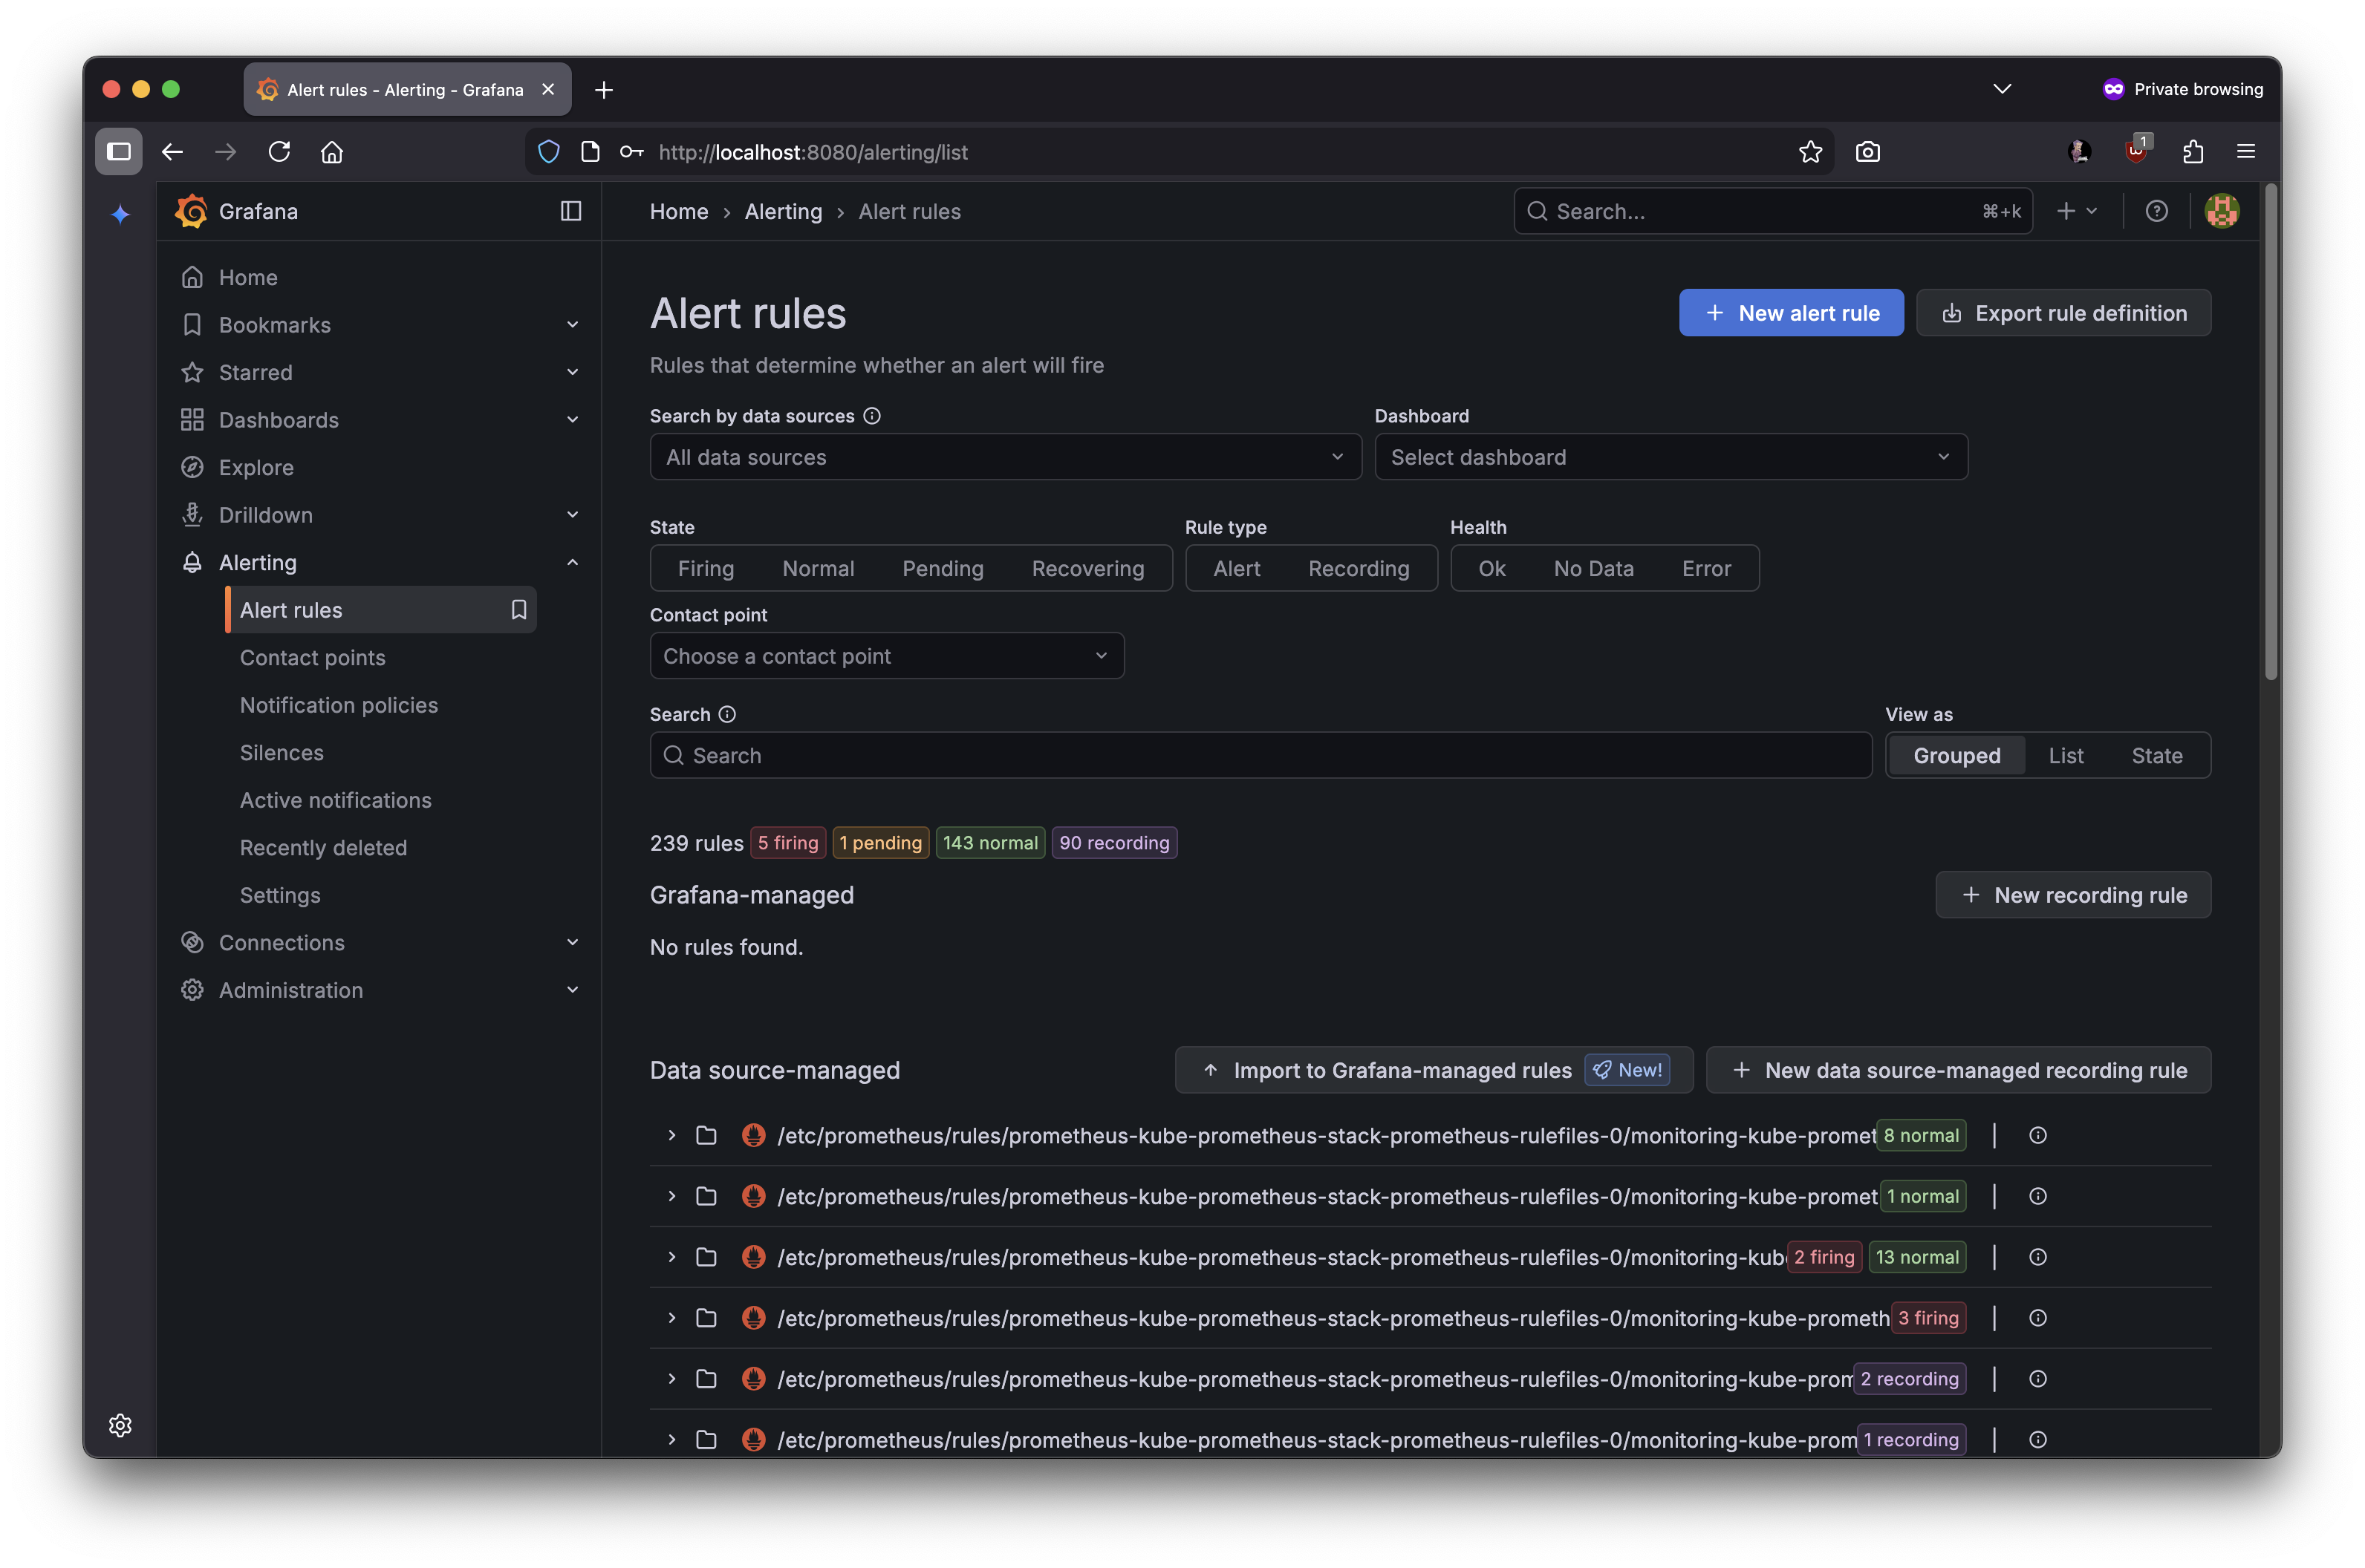The height and width of the screenshot is (1568, 2365).
Task: Select the Recording rule type filter
Action: (1358, 568)
